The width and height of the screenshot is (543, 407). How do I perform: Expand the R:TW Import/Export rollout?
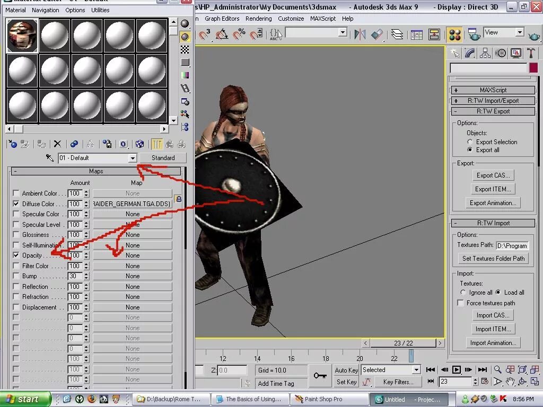pyautogui.click(x=493, y=101)
